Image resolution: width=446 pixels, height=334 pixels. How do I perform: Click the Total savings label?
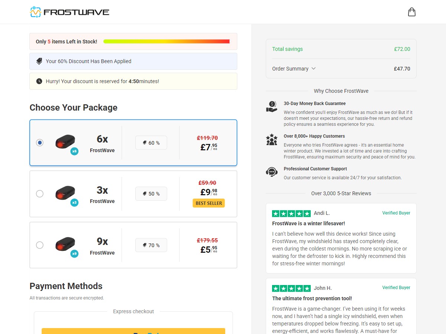pos(287,49)
